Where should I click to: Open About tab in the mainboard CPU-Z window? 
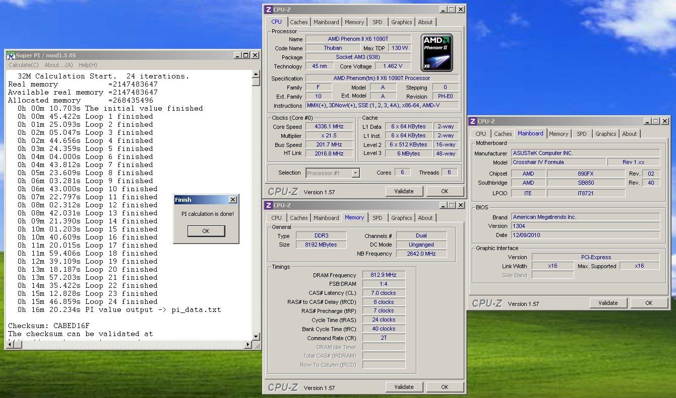coord(630,134)
